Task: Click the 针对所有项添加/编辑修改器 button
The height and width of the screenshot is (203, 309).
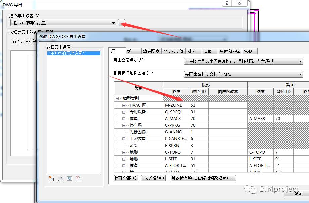Action: pyautogui.click(x=203, y=178)
